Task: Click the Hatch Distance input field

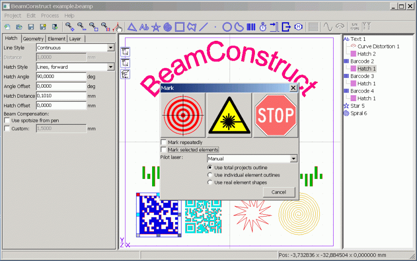Action: (61, 95)
